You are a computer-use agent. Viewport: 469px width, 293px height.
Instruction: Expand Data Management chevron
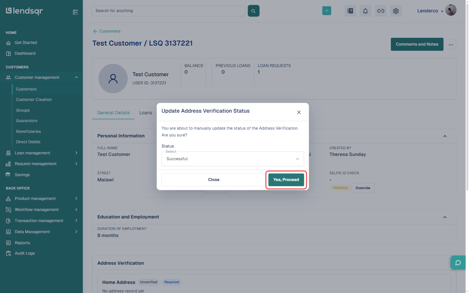[x=76, y=232]
